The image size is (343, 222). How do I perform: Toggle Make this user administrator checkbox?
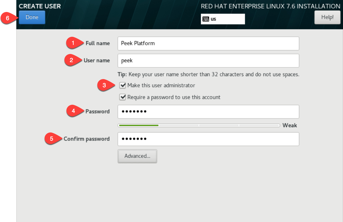(x=122, y=85)
